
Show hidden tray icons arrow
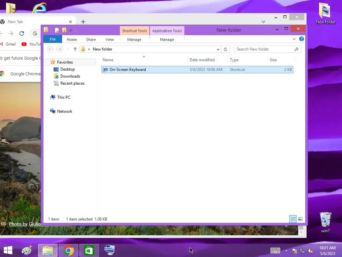pyautogui.click(x=286, y=251)
